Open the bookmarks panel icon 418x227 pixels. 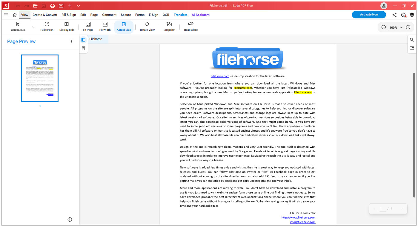click(x=83, y=48)
